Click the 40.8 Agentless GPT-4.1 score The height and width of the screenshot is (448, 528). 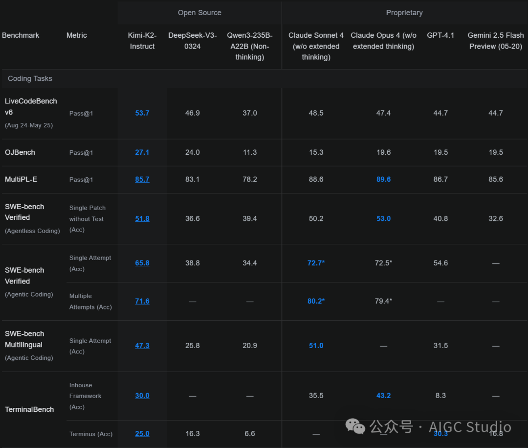pyautogui.click(x=440, y=218)
